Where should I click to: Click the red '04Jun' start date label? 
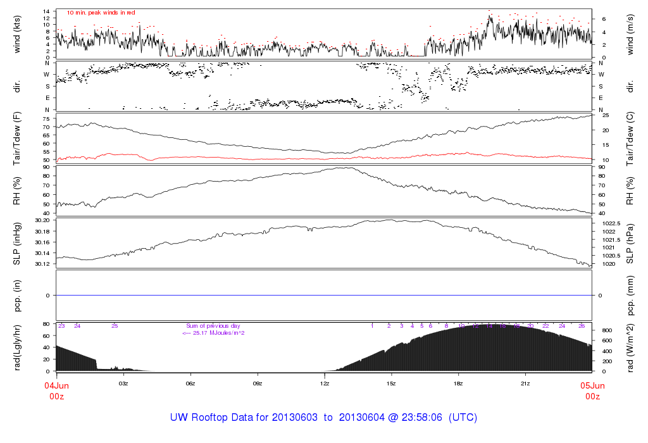(x=56, y=385)
